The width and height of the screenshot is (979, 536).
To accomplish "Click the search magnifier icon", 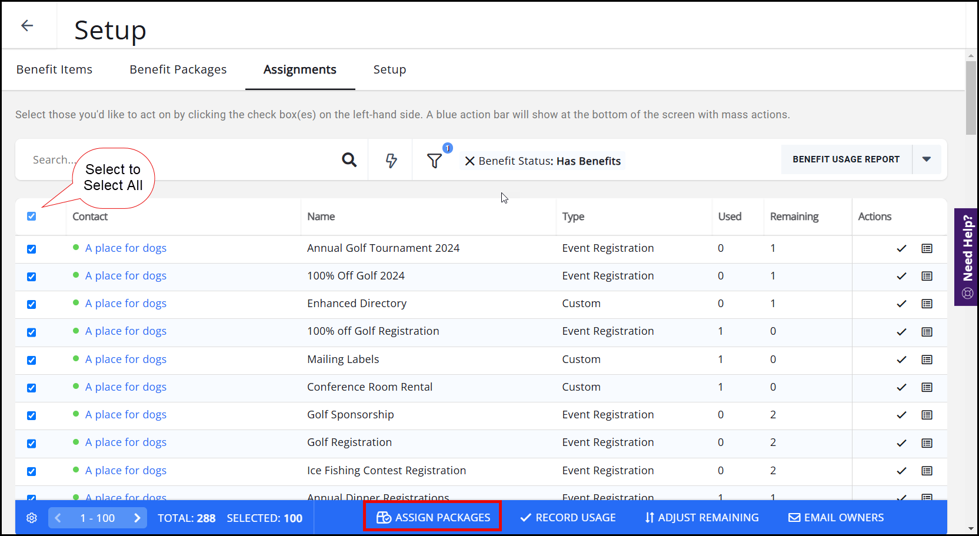I will pyautogui.click(x=349, y=160).
